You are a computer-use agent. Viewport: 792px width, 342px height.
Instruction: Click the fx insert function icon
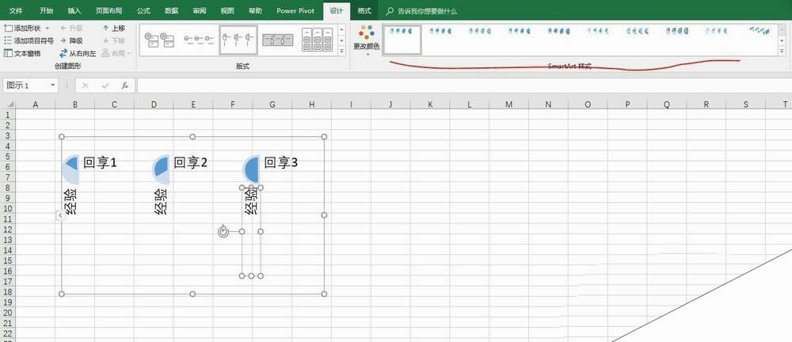[x=124, y=85]
